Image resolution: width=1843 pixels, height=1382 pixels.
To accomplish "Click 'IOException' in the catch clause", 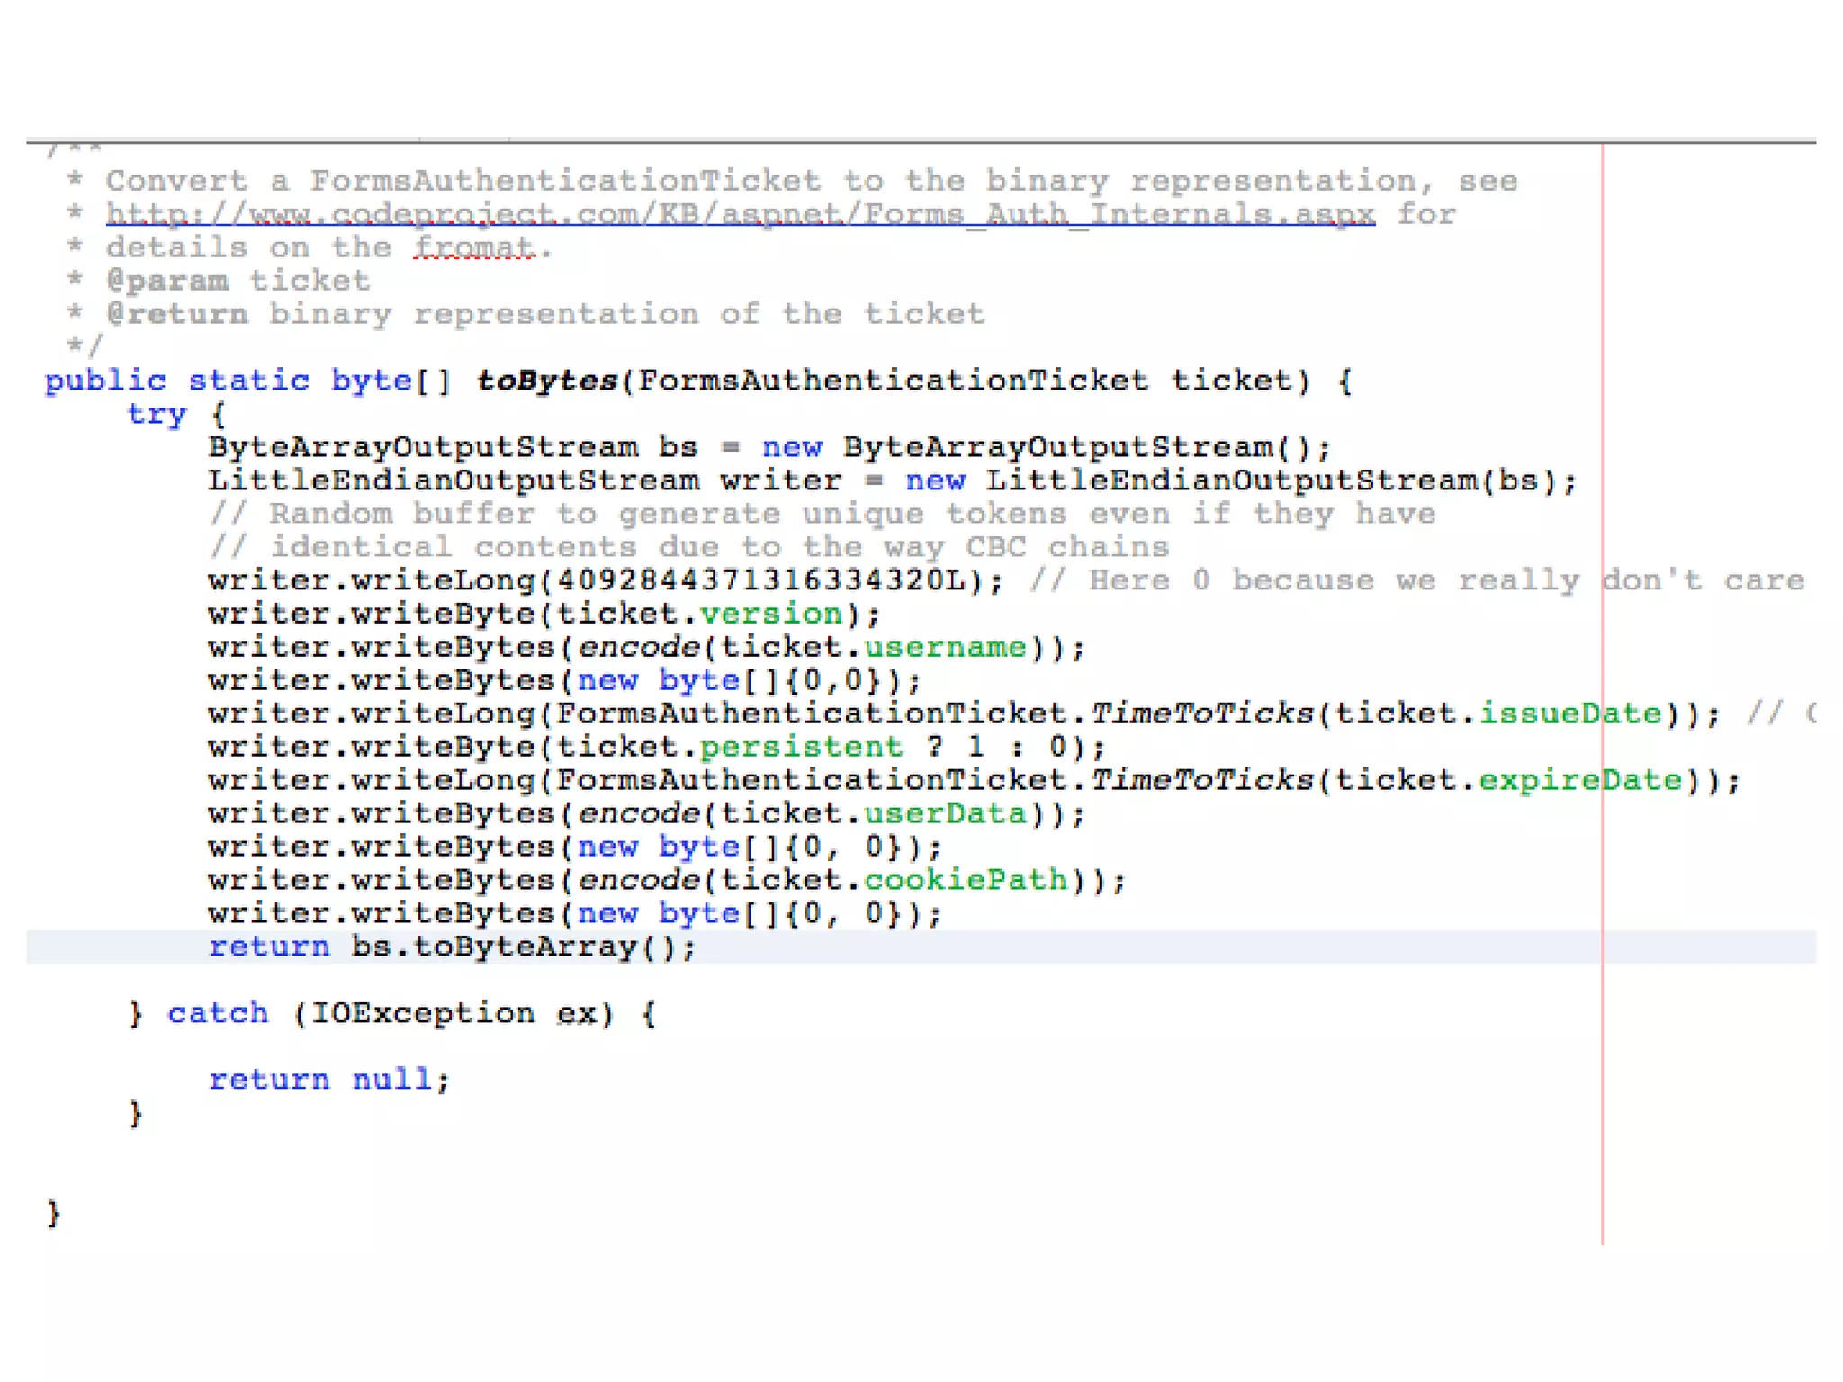I will click(x=422, y=1013).
